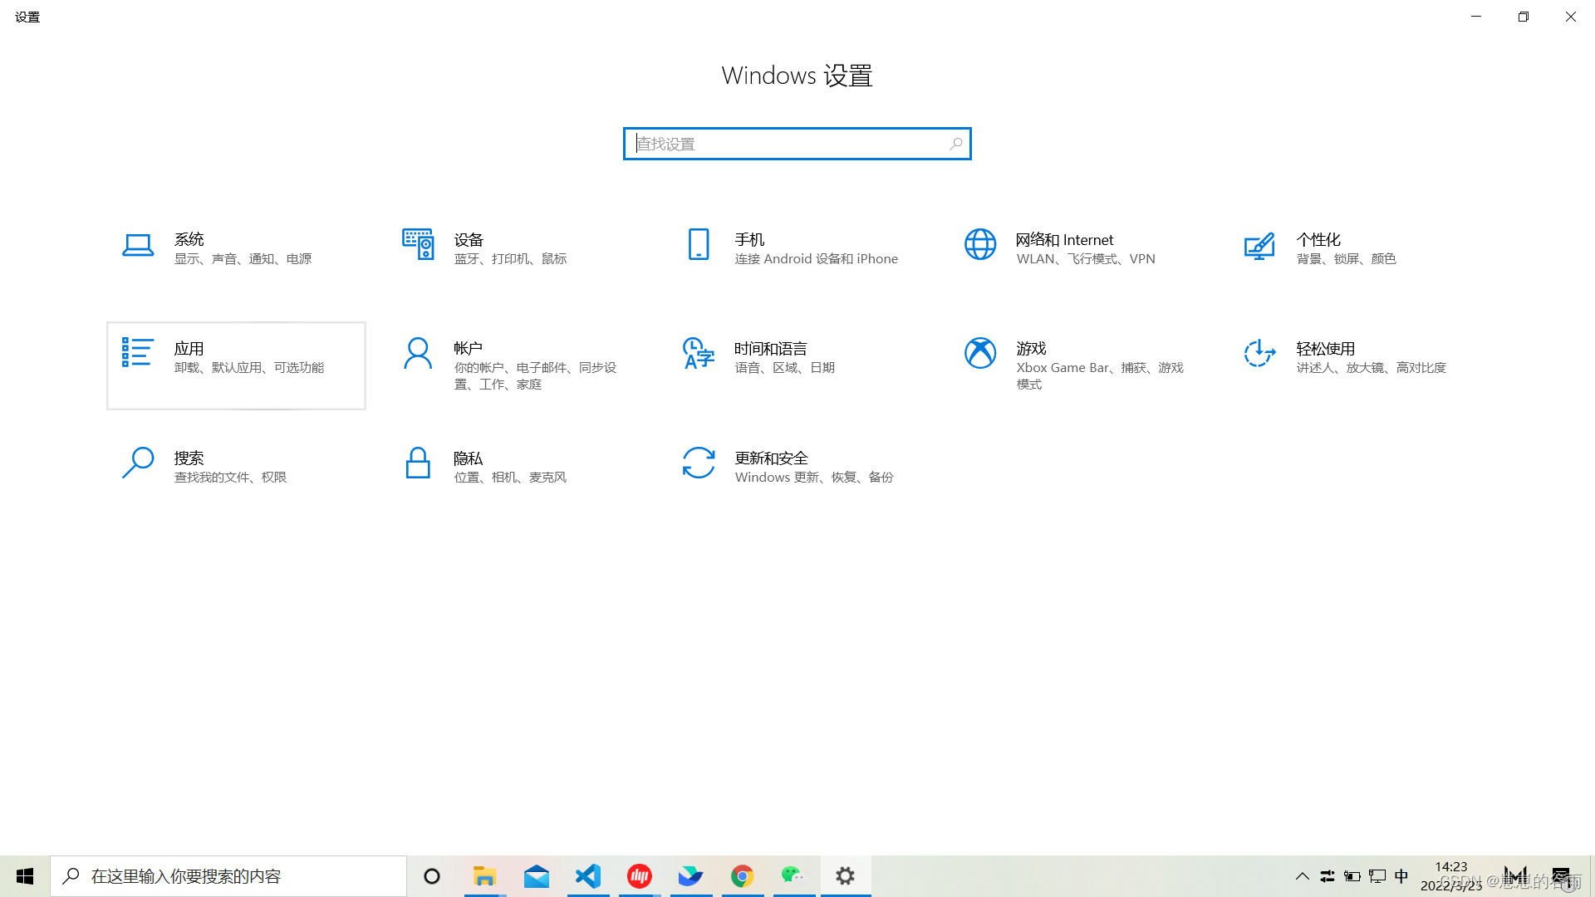The width and height of the screenshot is (1595, 897).
Task: Open Devices (设备) settings icon
Action: [x=418, y=245]
